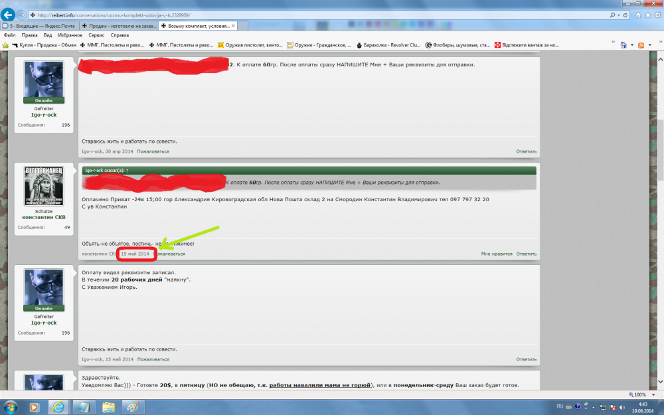Open 'Оружие пистолет, винто...' favorites link
Viewport: 664px width, 415px height.
[250, 45]
